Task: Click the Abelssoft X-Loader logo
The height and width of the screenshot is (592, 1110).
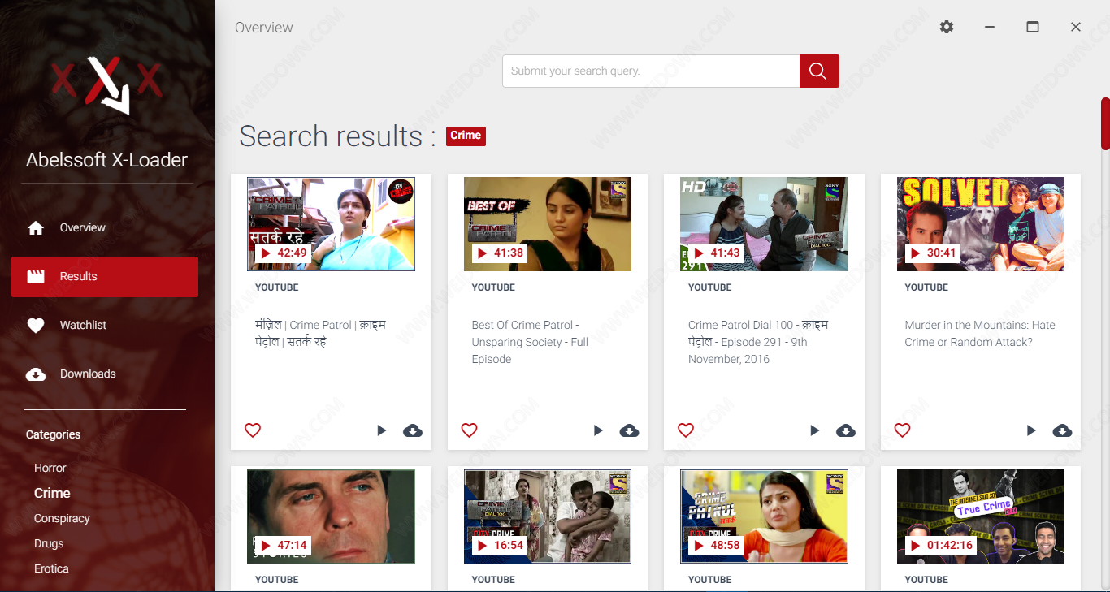Action: coord(106,84)
